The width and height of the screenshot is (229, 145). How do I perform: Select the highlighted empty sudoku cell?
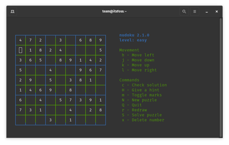[x=20, y=50]
